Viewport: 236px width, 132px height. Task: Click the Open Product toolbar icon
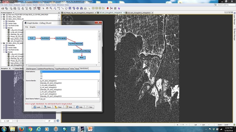pyautogui.click(x=2, y=9)
